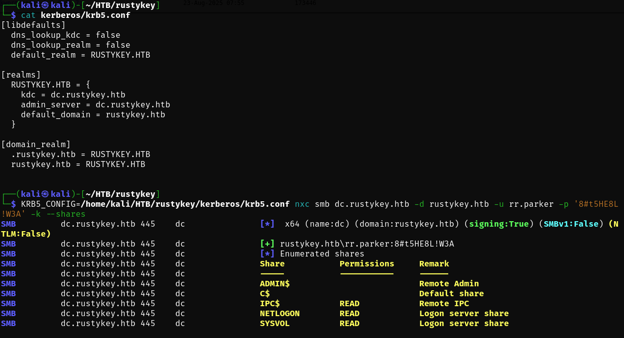The width and height of the screenshot is (624, 338).
Task: Click the NETLOGON share name
Action: pyautogui.click(x=279, y=314)
